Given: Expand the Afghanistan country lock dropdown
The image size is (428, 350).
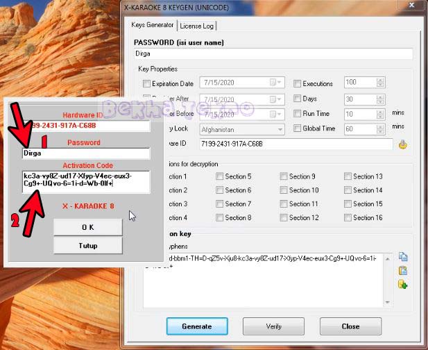Looking at the screenshot, I should coord(280,129).
